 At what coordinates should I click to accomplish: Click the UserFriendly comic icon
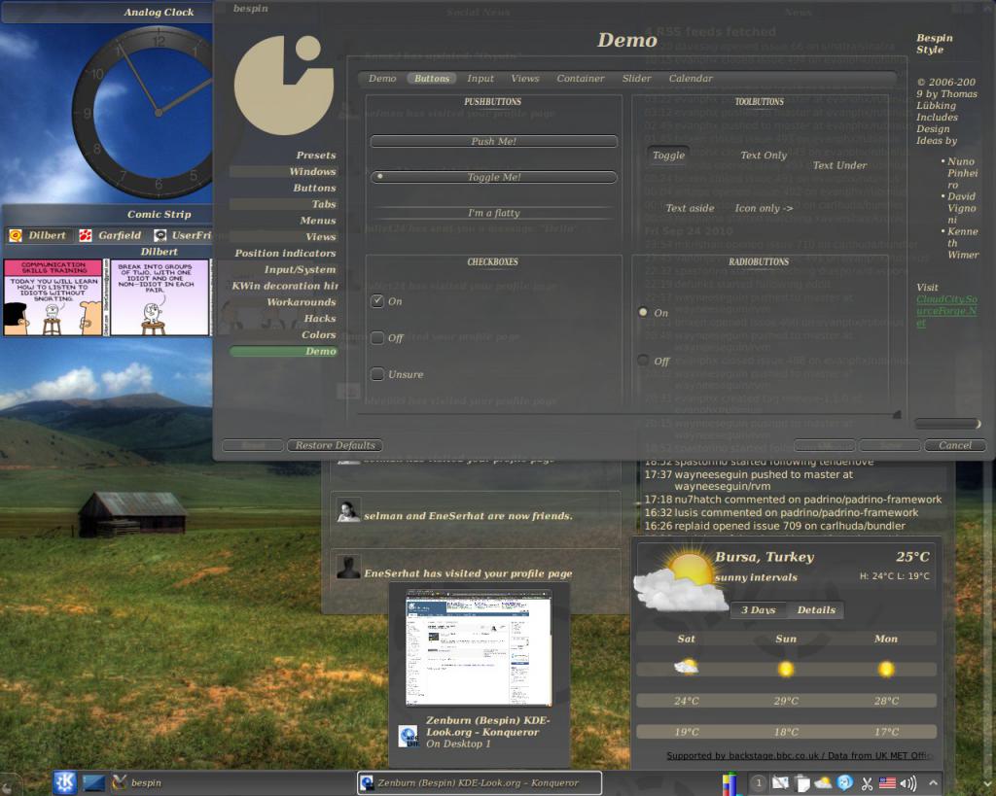(160, 235)
